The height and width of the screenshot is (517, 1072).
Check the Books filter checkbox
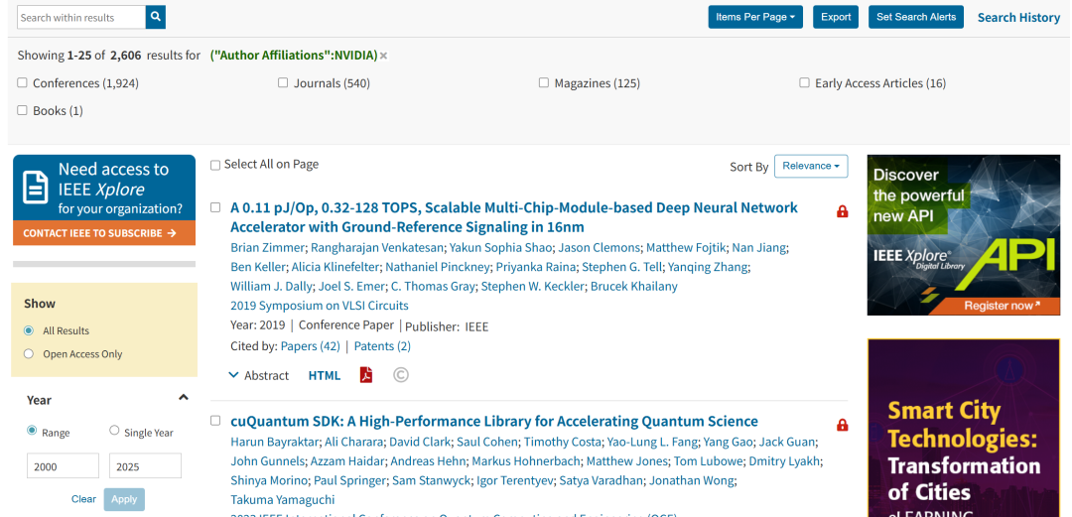coord(22,110)
